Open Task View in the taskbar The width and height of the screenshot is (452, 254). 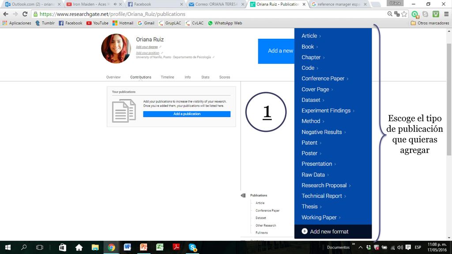click(39, 247)
